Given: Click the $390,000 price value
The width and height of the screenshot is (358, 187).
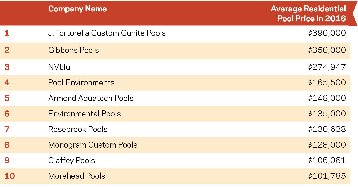Looking at the screenshot, I should (327, 33).
